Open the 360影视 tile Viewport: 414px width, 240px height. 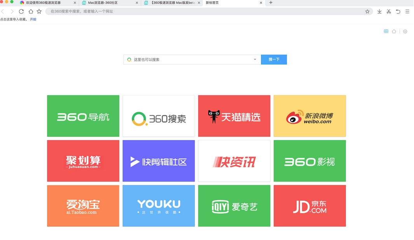coord(310,161)
